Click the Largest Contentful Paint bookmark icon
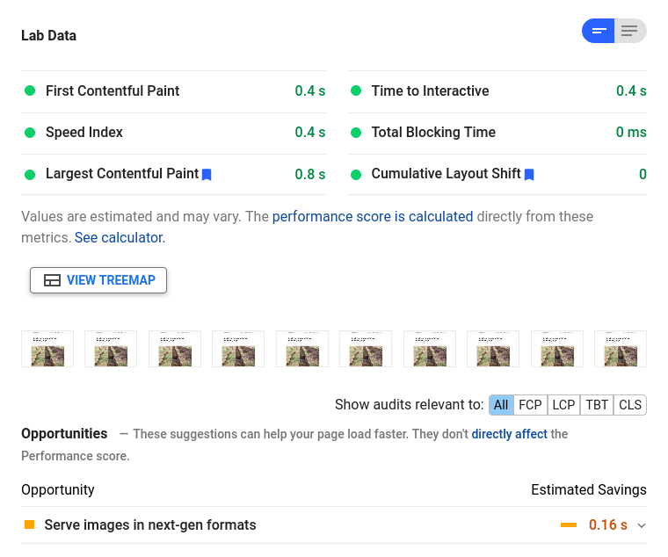 207,175
